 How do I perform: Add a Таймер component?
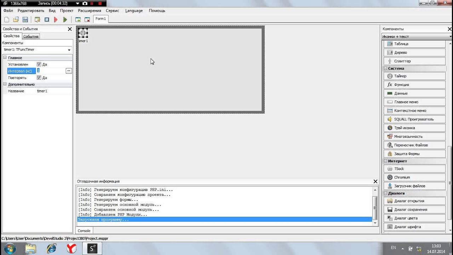[x=414, y=76]
